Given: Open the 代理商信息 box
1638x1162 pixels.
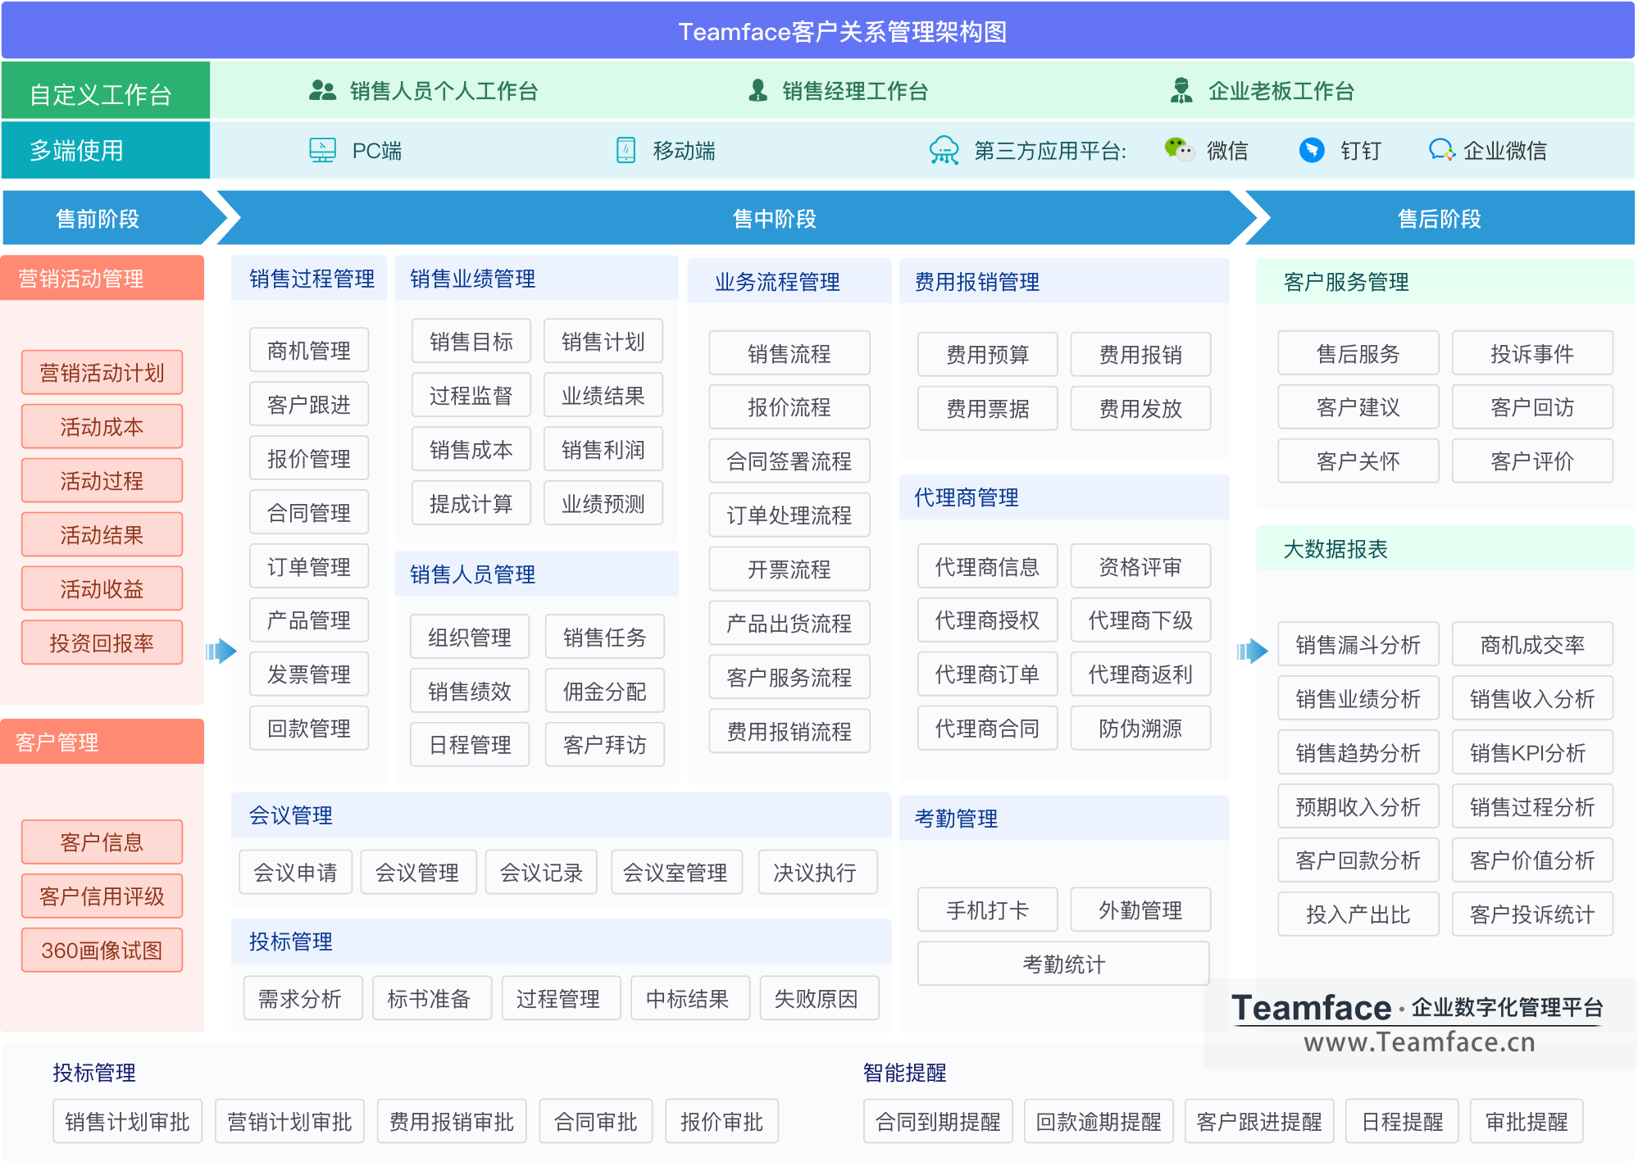Looking at the screenshot, I should point(988,567).
